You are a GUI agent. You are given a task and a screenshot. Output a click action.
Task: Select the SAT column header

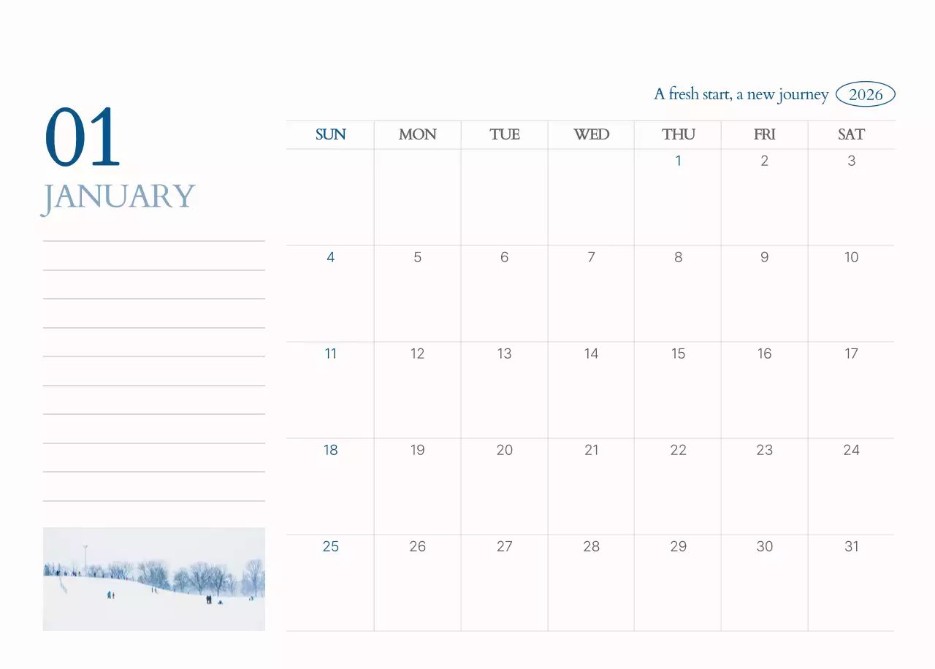pyautogui.click(x=851, y=134)
